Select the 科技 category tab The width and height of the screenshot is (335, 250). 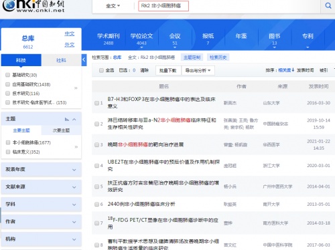[x=21, y=60]
